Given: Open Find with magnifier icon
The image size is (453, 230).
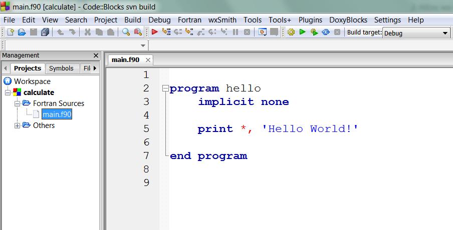Looking at the screenshot, I should [126, 32].
